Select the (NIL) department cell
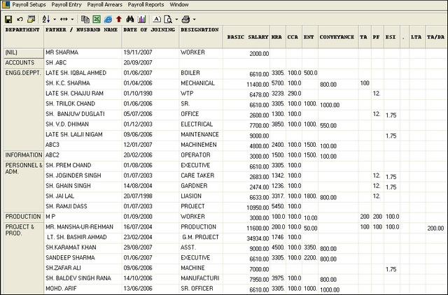This screenshot has width=448, height=295. click(24, 53)
